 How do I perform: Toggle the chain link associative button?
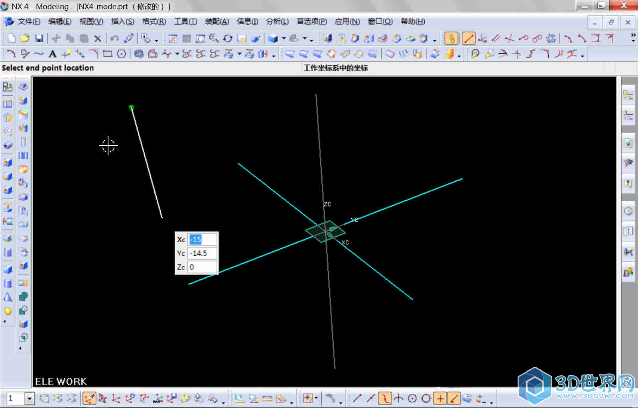click(x=451, y=38)
